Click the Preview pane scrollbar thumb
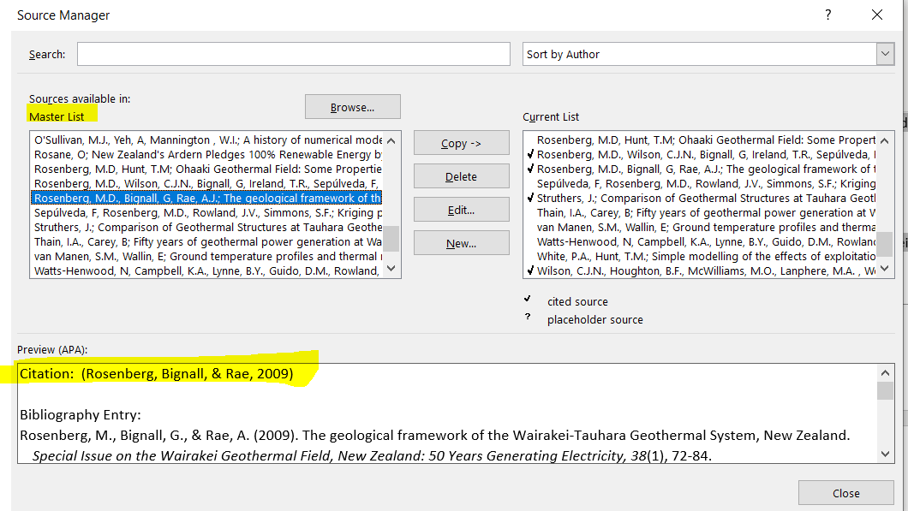 (x=885, y=390)
